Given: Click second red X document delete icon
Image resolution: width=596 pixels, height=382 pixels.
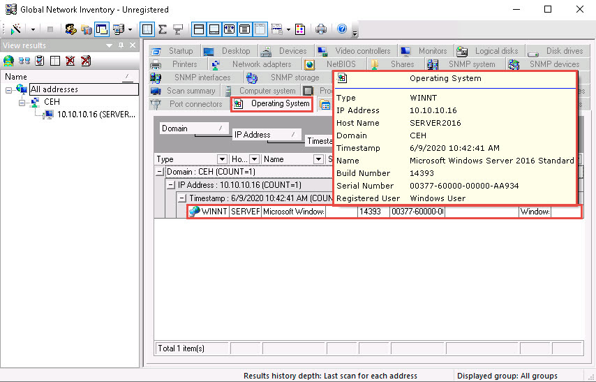Looking at the screenshot, I should coord(86,61).
